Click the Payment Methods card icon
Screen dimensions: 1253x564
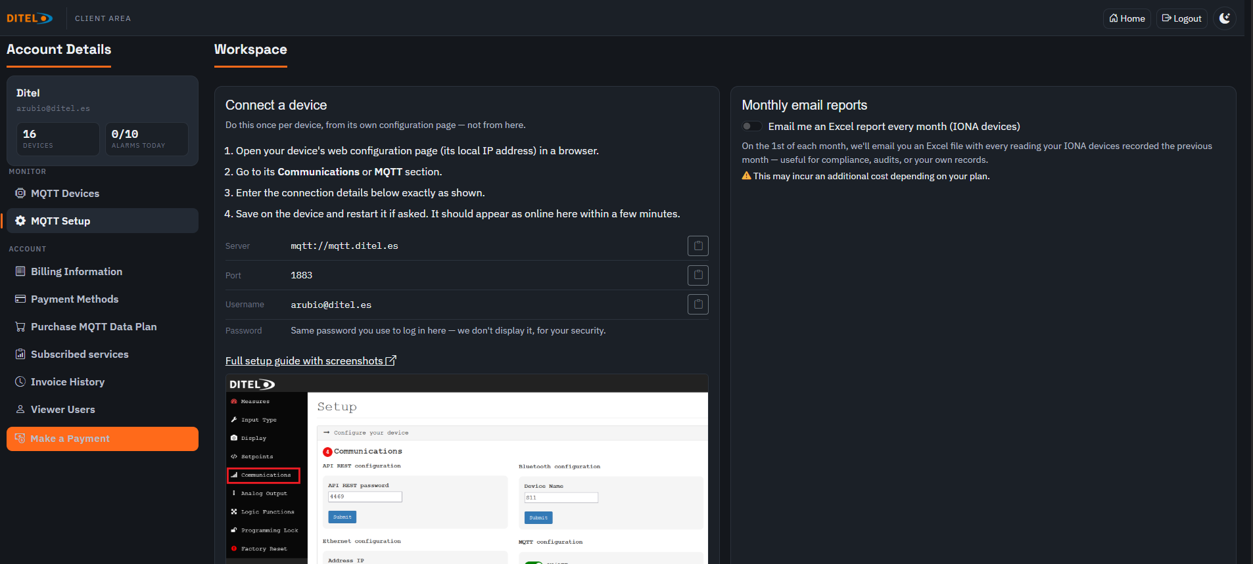pos(20,299)
